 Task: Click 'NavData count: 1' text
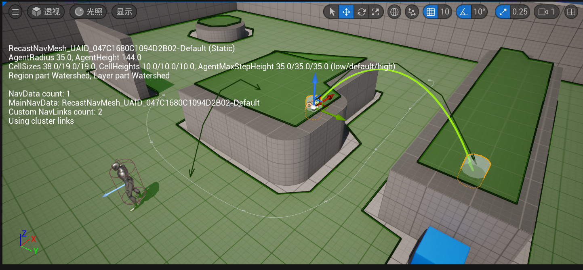coord(40,94)
